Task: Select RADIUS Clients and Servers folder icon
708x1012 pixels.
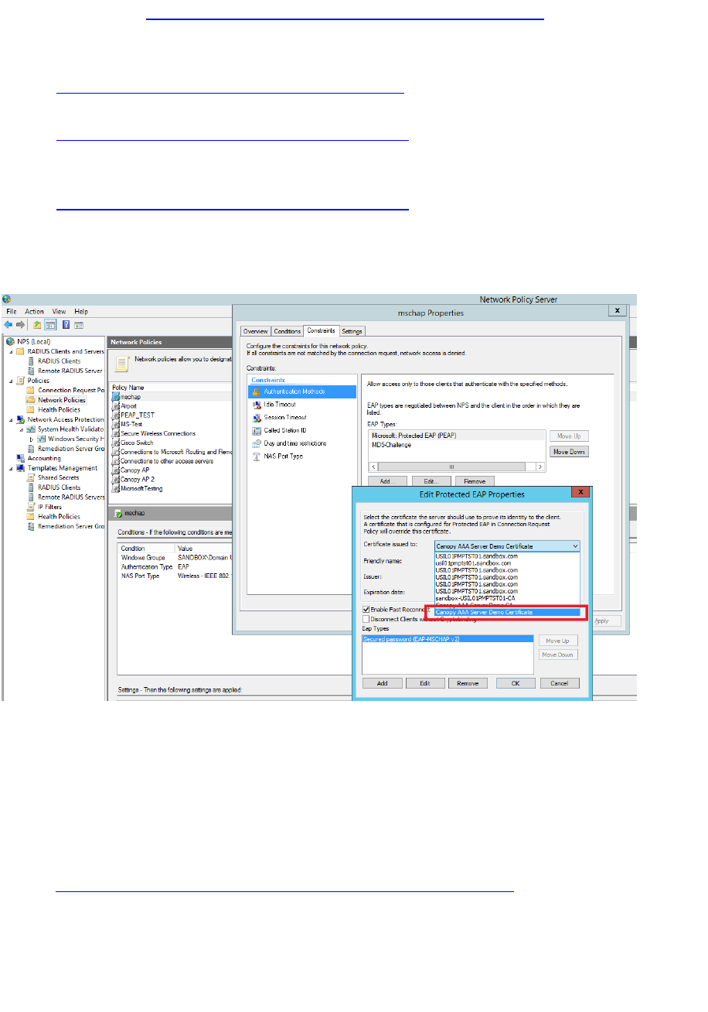Action: click(x=20, y=351)
